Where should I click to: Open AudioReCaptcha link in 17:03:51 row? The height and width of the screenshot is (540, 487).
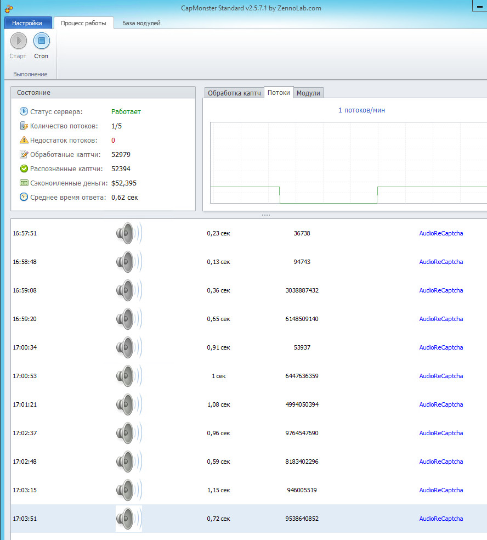pyautogui.click(x=441, y=519)
